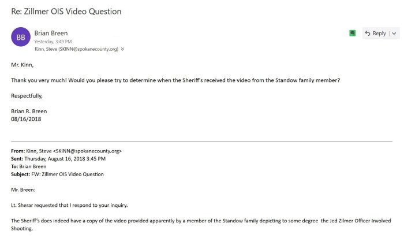This screenshot has width=404, height=238.
Task: Click the SKINN@spokanecounty.org address in From line
Action: coord(91,151)
